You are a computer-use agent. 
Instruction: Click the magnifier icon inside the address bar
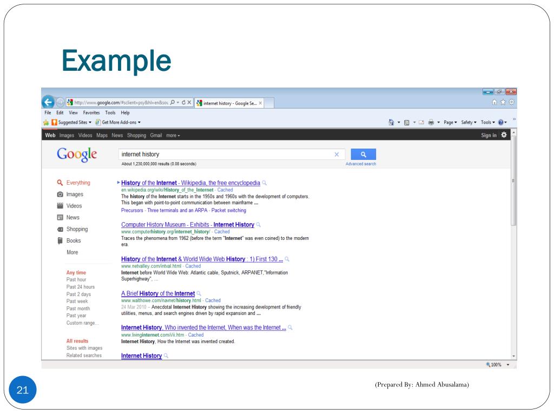[x=173, y=102]
